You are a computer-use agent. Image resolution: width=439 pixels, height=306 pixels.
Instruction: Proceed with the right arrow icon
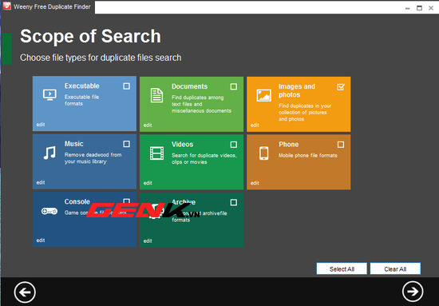point(413,292)
